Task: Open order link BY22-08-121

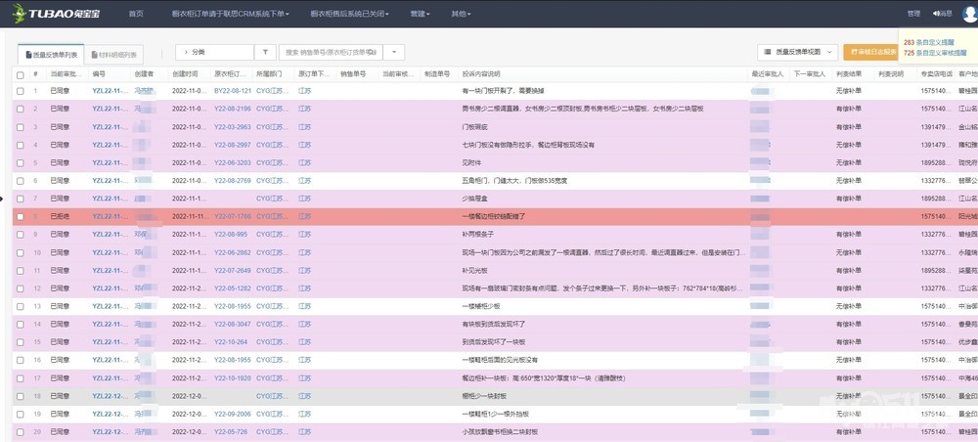Action: (233, 91)
